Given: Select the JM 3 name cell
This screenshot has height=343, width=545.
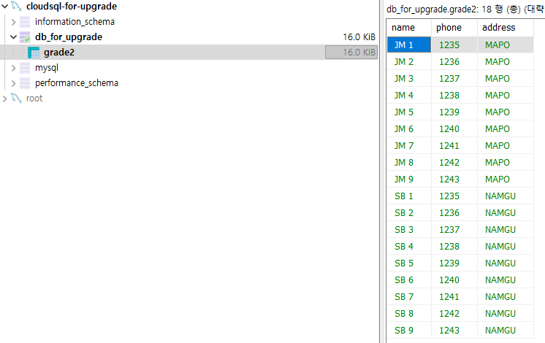Looking at the screenshot, I should [x=409, y=79].
